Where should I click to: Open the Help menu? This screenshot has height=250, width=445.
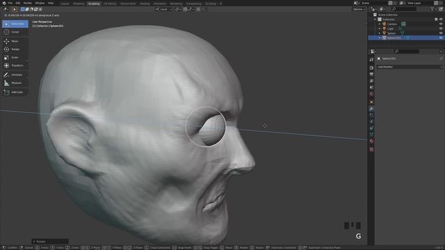[x=51, y=3]
